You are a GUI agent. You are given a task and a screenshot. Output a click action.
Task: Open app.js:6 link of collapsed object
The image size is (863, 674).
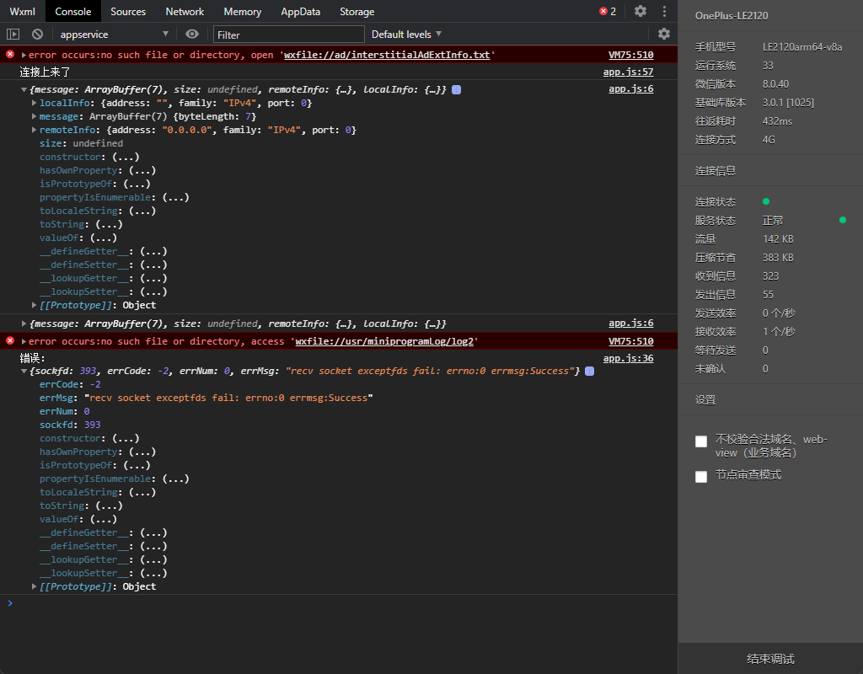click(630, 323)
